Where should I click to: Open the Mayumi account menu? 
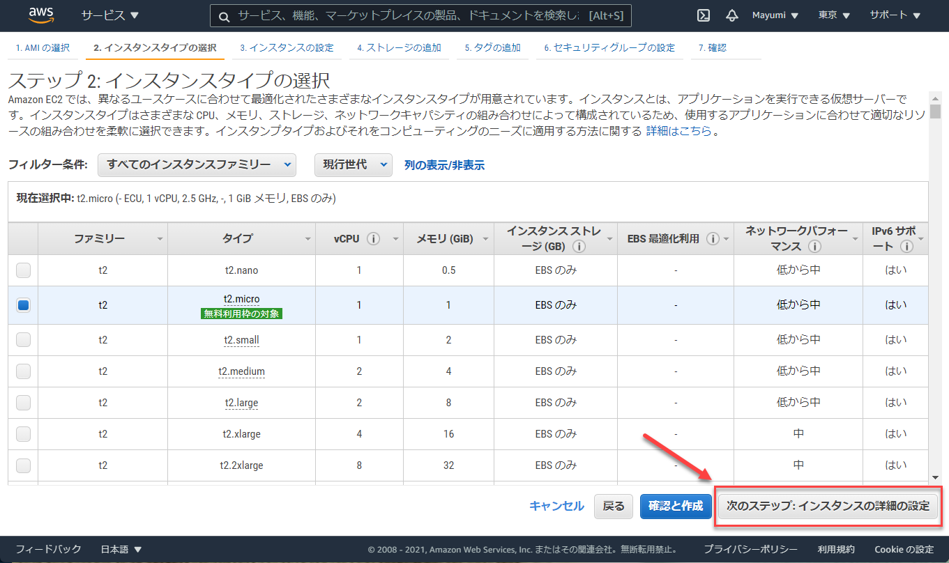775,15
